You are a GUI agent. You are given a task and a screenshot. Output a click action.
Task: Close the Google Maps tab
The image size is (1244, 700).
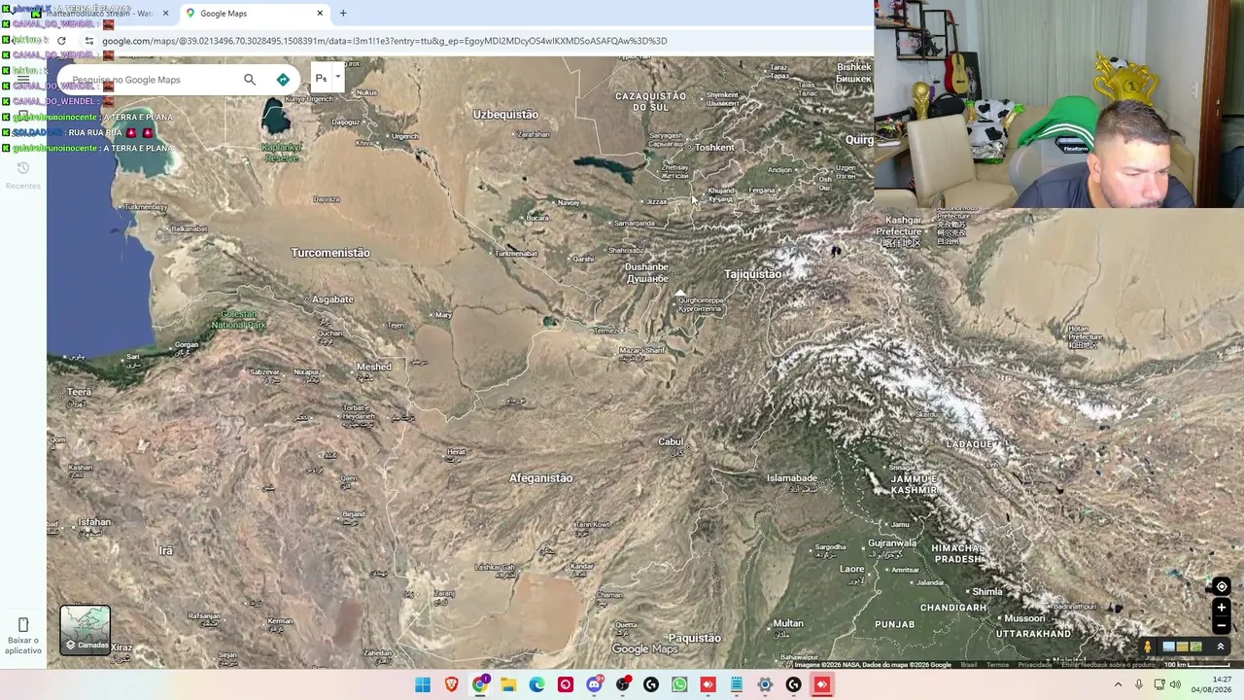point(320,14)
